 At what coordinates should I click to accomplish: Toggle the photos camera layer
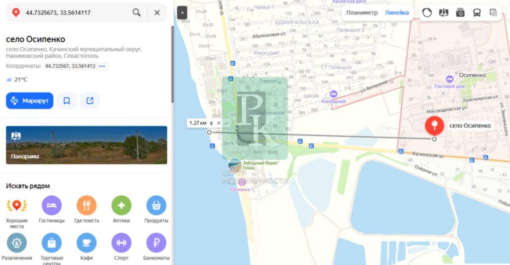point(460,12)
